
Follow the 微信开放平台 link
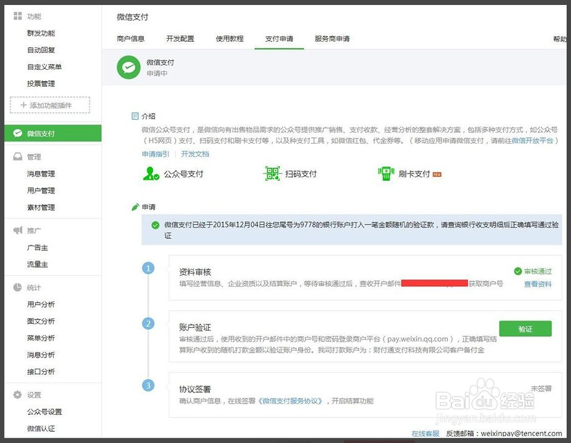(x=532, y=141)
